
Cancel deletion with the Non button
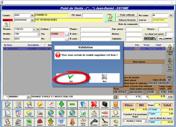pos(104,78)
